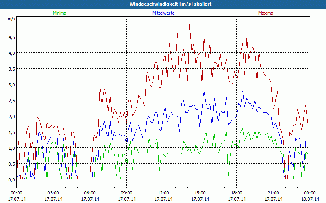Click the '12:00' time axis label

(163, 193)
